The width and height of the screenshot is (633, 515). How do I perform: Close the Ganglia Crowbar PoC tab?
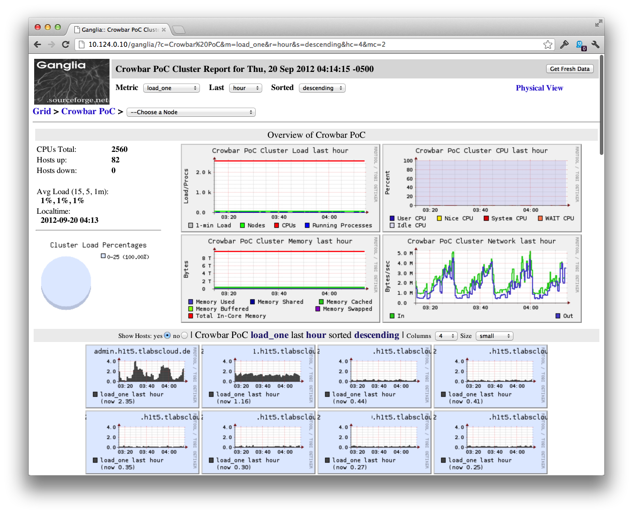click(x=164, y=30)
